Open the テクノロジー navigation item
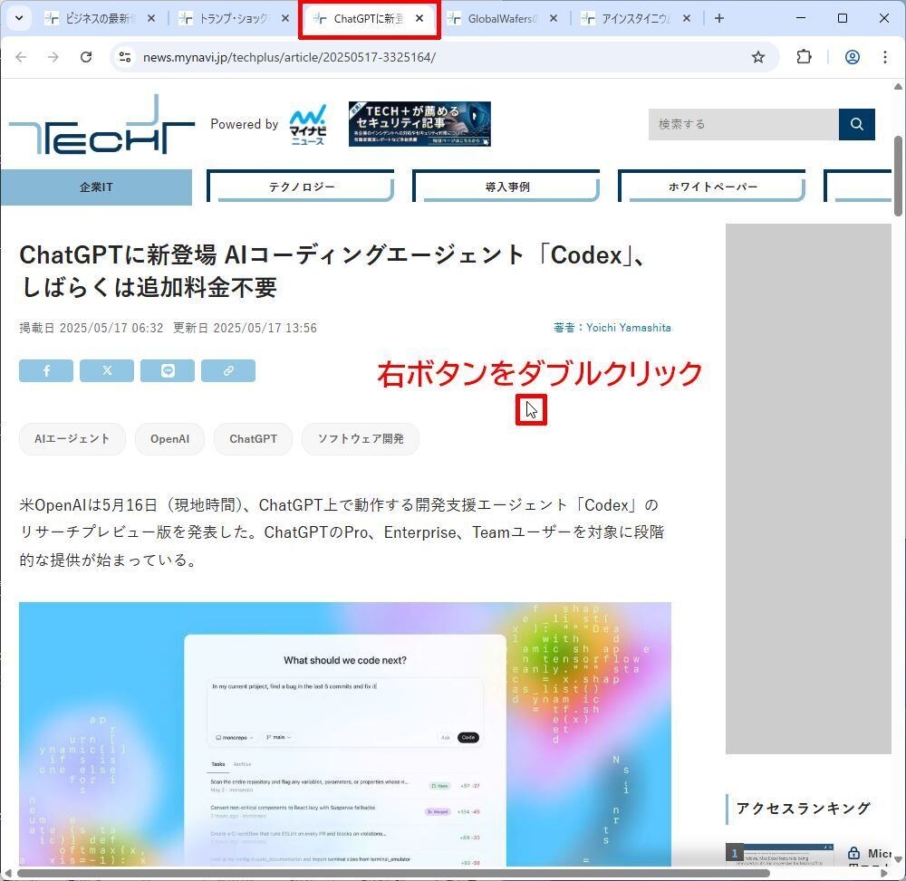 click(x=301, y=187)
